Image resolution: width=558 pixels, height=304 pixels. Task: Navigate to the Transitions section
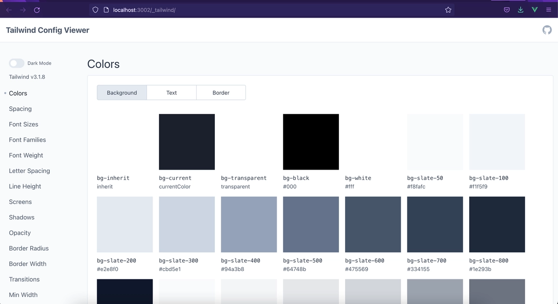[x=24, y=279]
